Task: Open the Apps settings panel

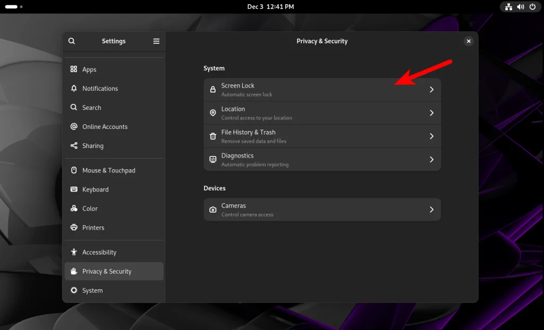Action: point(114,70)
